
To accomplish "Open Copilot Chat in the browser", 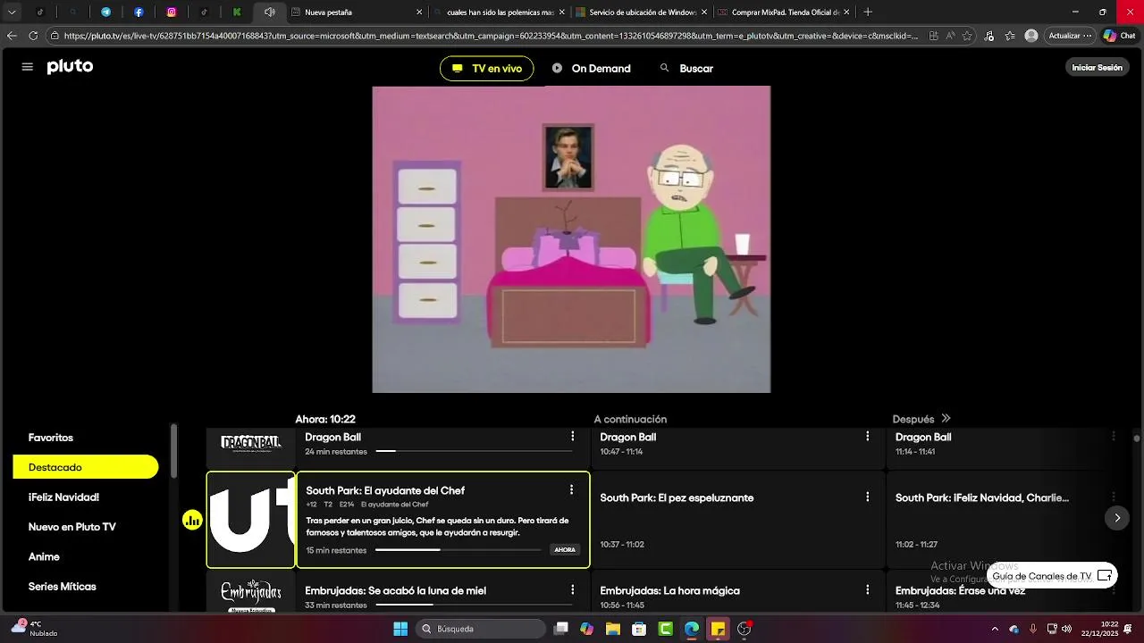I will 1118,36.
